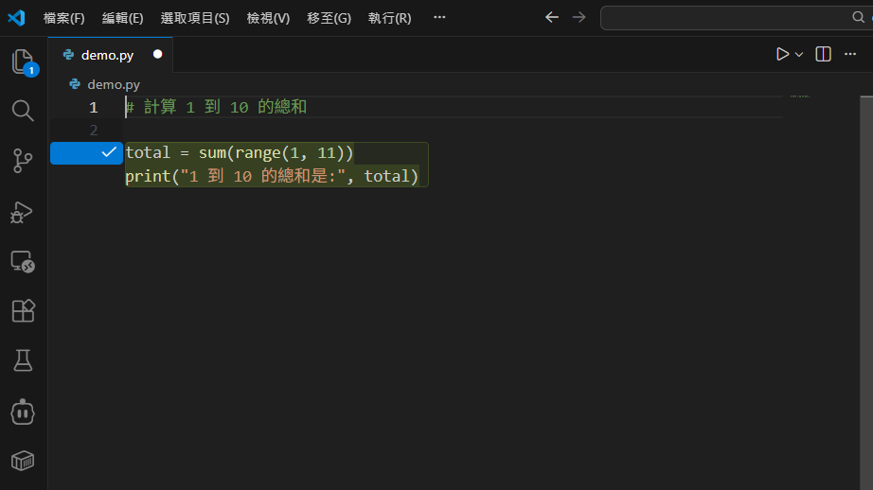
Task: Expand the run button dropdown arrow
Action: click(x=799, y=55)
